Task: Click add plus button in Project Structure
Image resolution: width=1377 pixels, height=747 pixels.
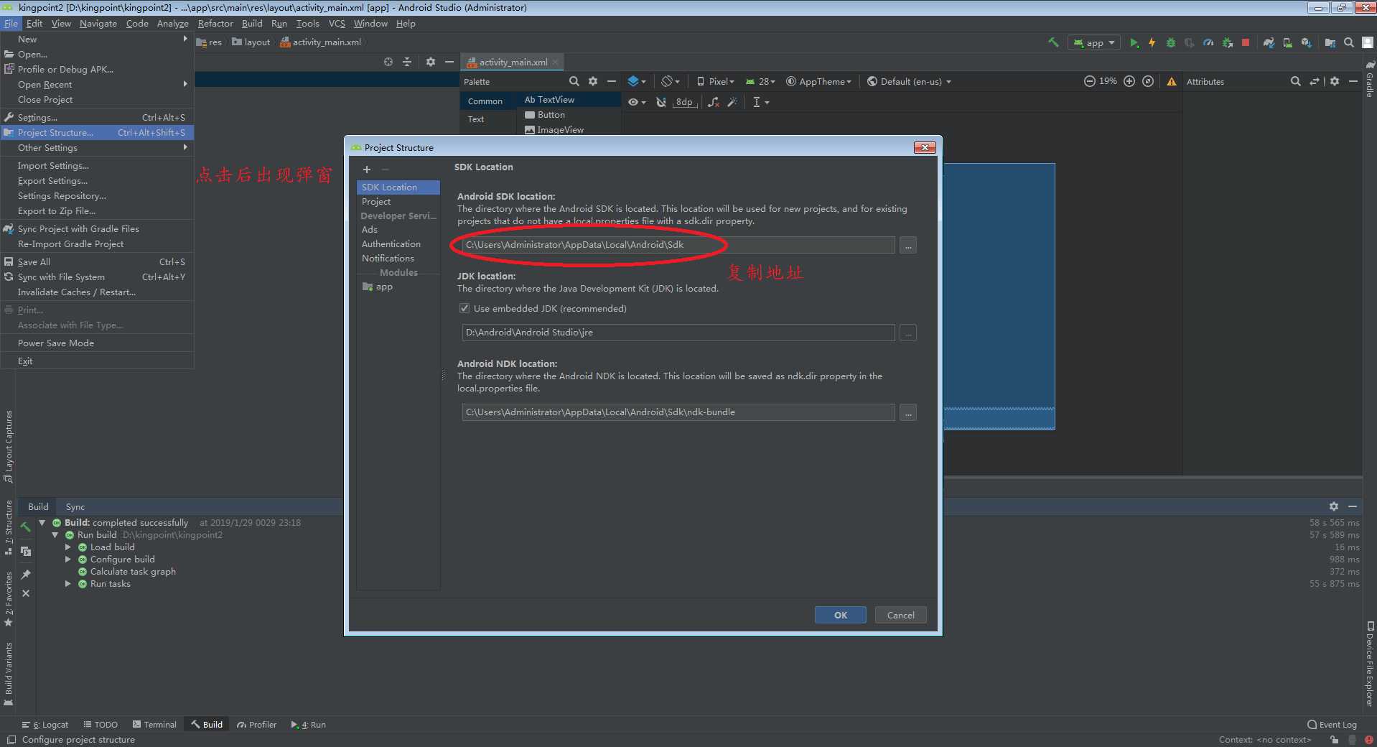Action: [x=367, y=170]
